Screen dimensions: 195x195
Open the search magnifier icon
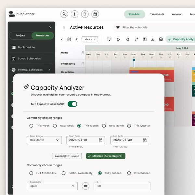coord(64,14)
